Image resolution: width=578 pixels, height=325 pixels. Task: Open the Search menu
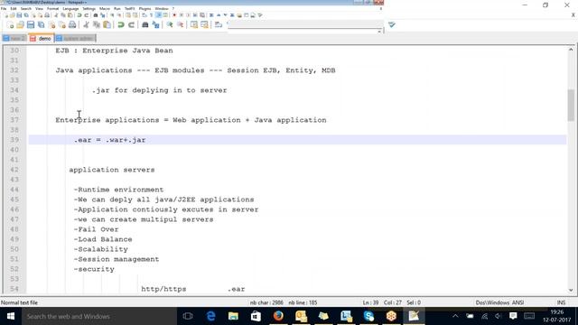(26, 8)
